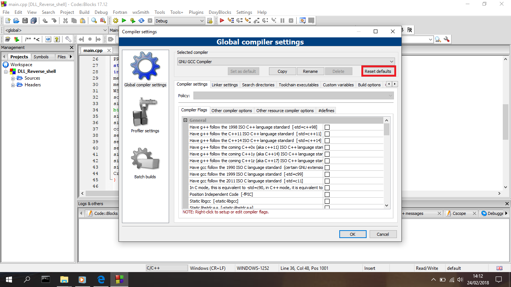Viewport: 511px width, 287px height.
Task: Enable the -std=c99 checkbox
Action: point(327,174)
